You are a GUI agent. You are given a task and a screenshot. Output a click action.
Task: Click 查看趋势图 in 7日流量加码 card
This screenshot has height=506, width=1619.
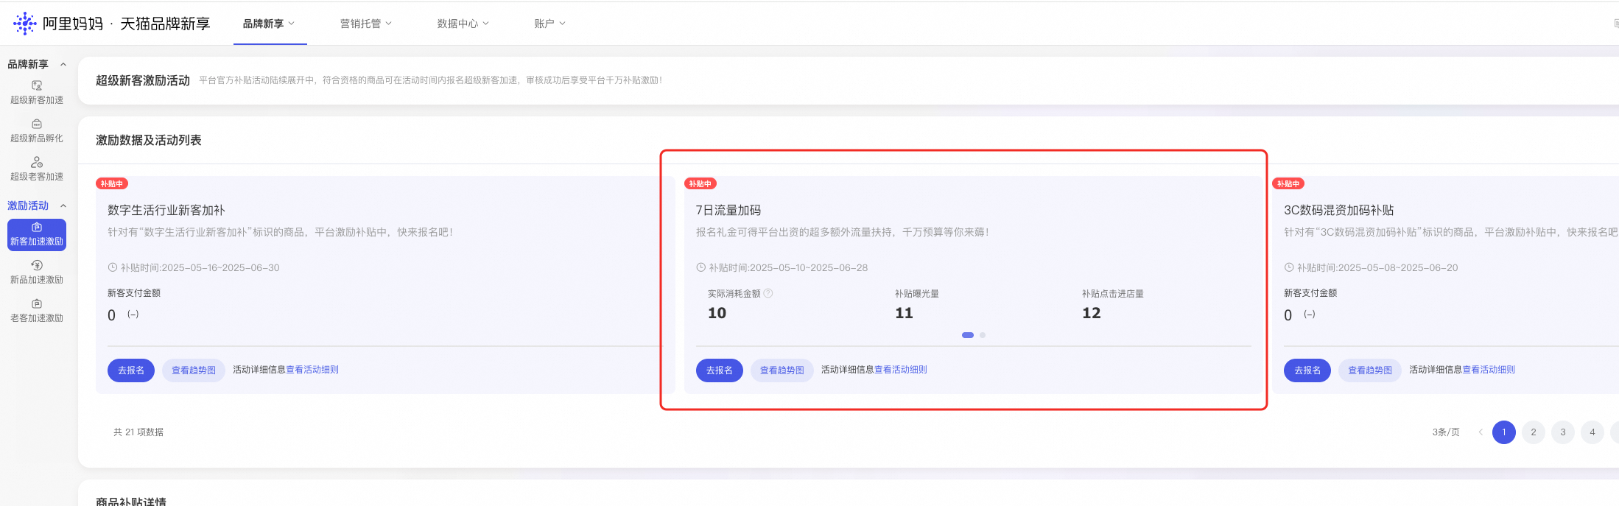[x=782, y=370]
